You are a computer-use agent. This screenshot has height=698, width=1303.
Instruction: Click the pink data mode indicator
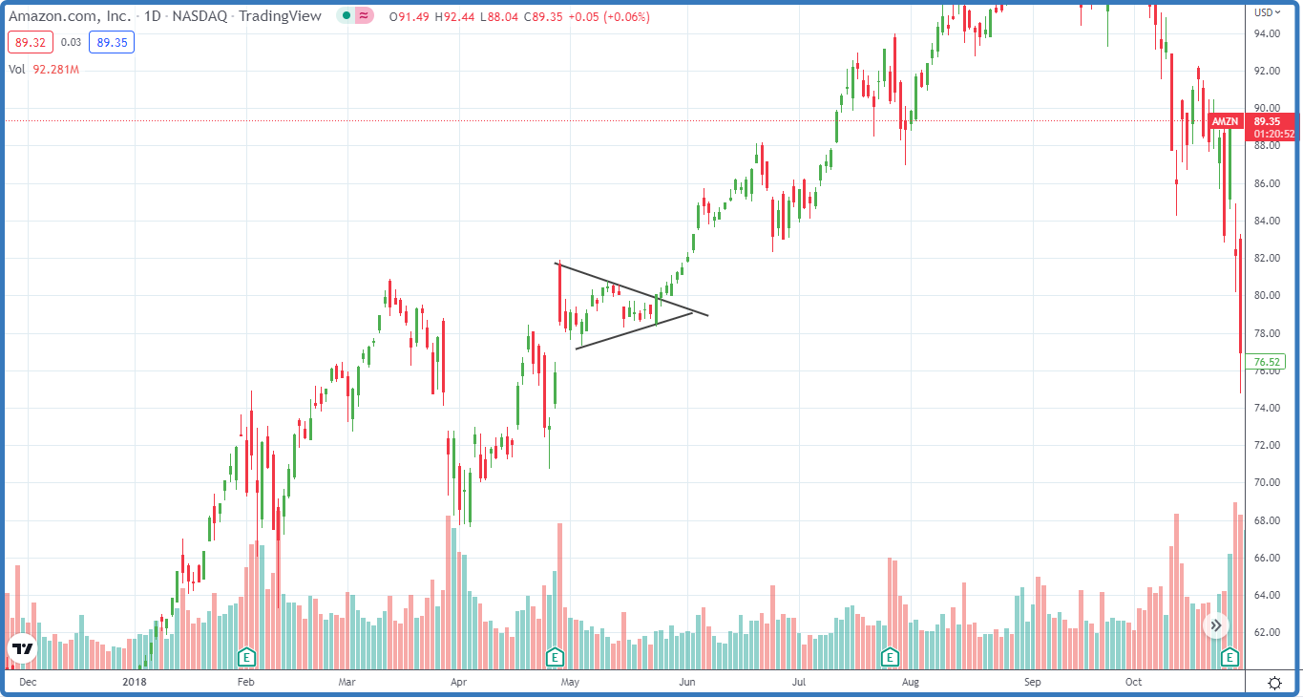(364, 17)
